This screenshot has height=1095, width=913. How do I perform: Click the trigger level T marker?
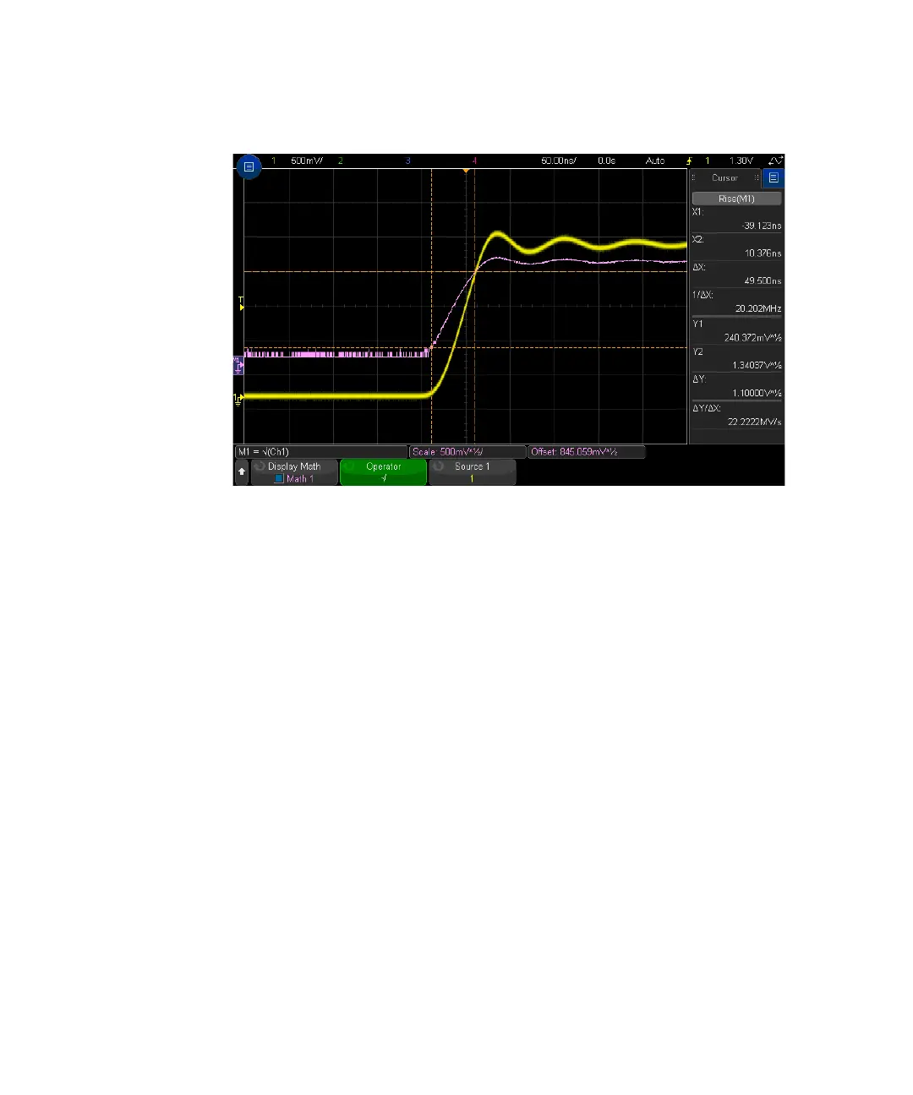[241, 304]
